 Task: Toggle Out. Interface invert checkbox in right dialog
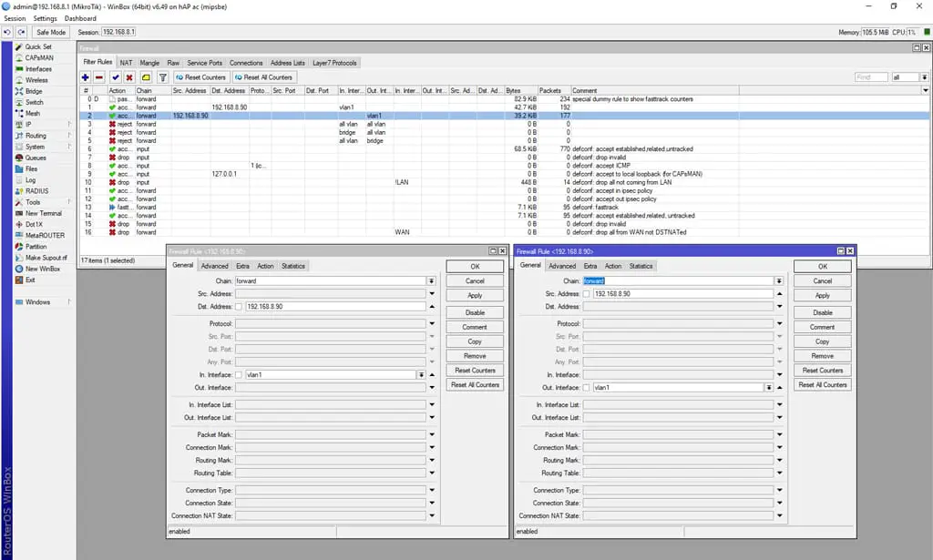pos(586,388)
